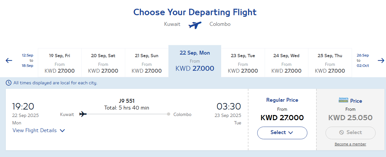The width and height of the screenshot is (386, 157).
Task: Click the disabled icon in Savers Select button
Action: [341, 132]
